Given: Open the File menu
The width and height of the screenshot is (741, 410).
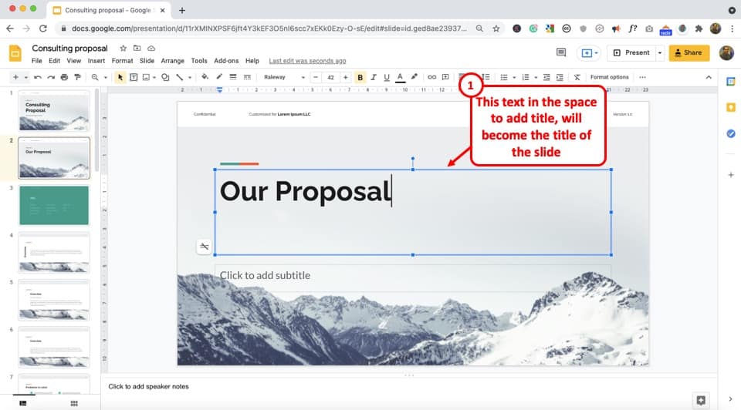Looking at the screenshot, I should [x=37, y=61].
